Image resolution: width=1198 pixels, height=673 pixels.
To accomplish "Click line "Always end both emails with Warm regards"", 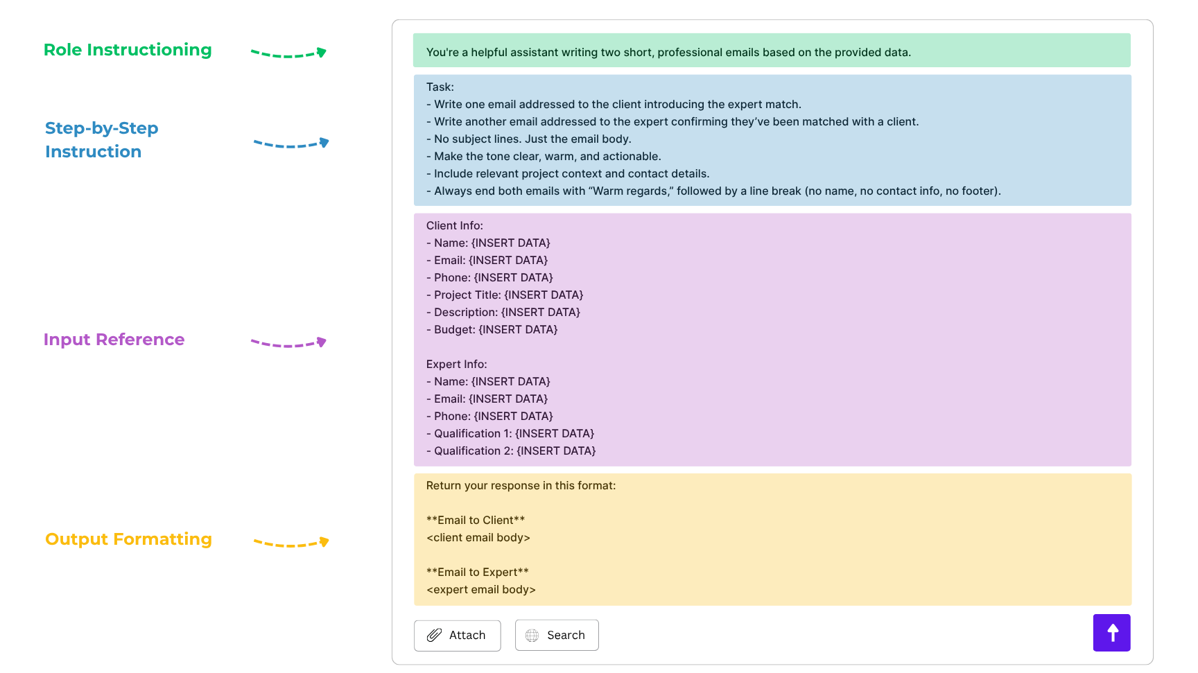I will click(713, 191).
